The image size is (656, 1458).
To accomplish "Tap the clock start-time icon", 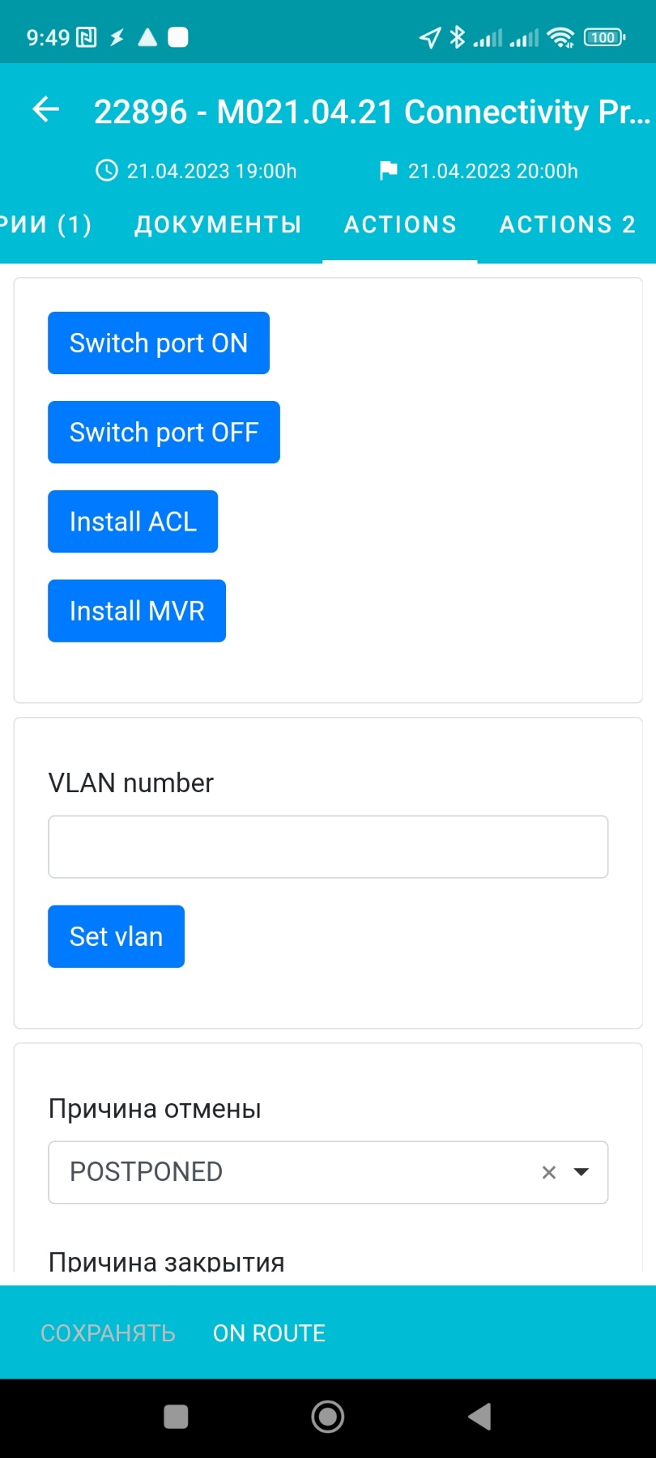I will coord(107,171).
